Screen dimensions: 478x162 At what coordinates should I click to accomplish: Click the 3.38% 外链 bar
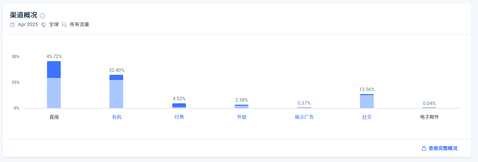click(242, 106)
